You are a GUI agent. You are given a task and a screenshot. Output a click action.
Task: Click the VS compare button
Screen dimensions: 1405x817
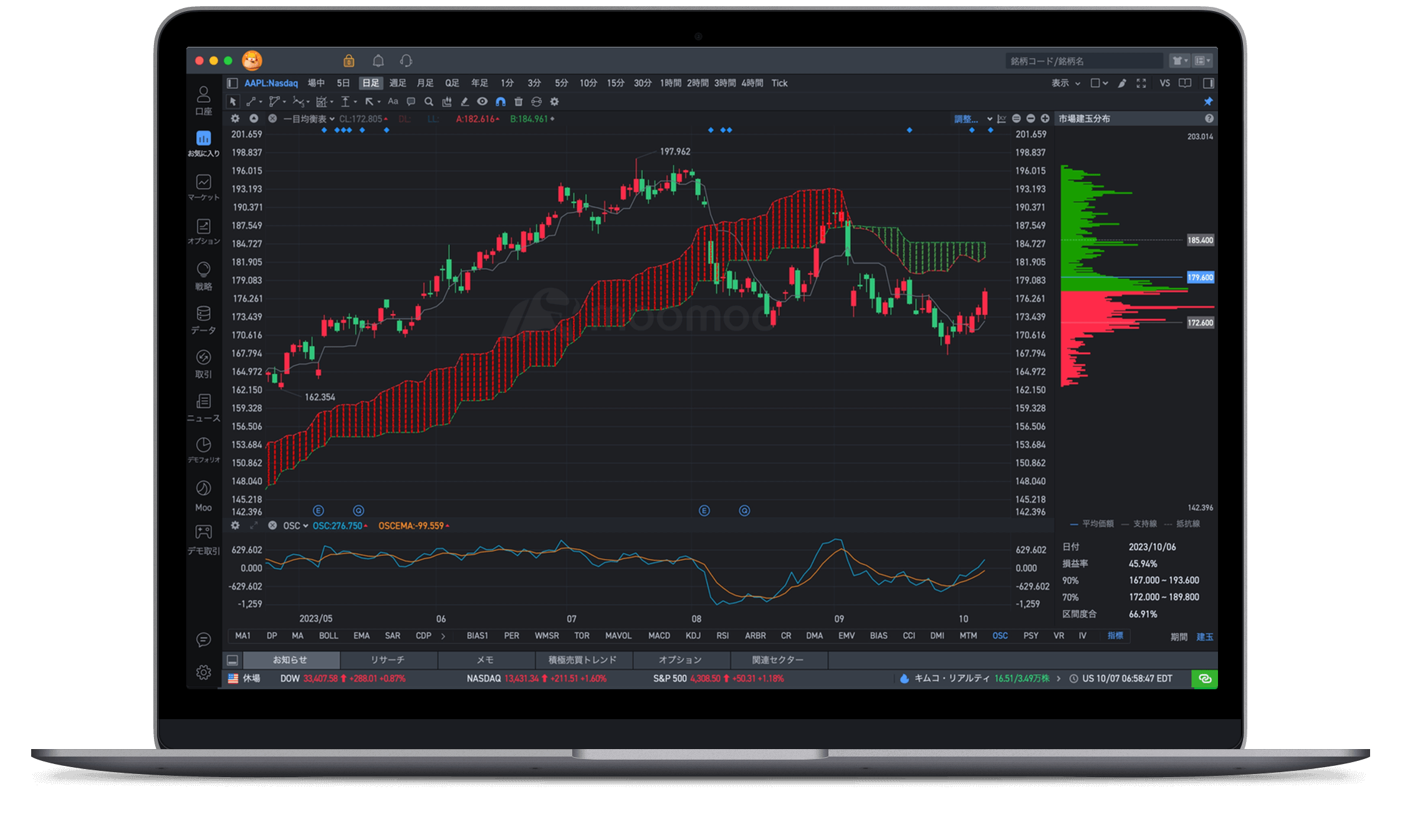click(1164, 83)
